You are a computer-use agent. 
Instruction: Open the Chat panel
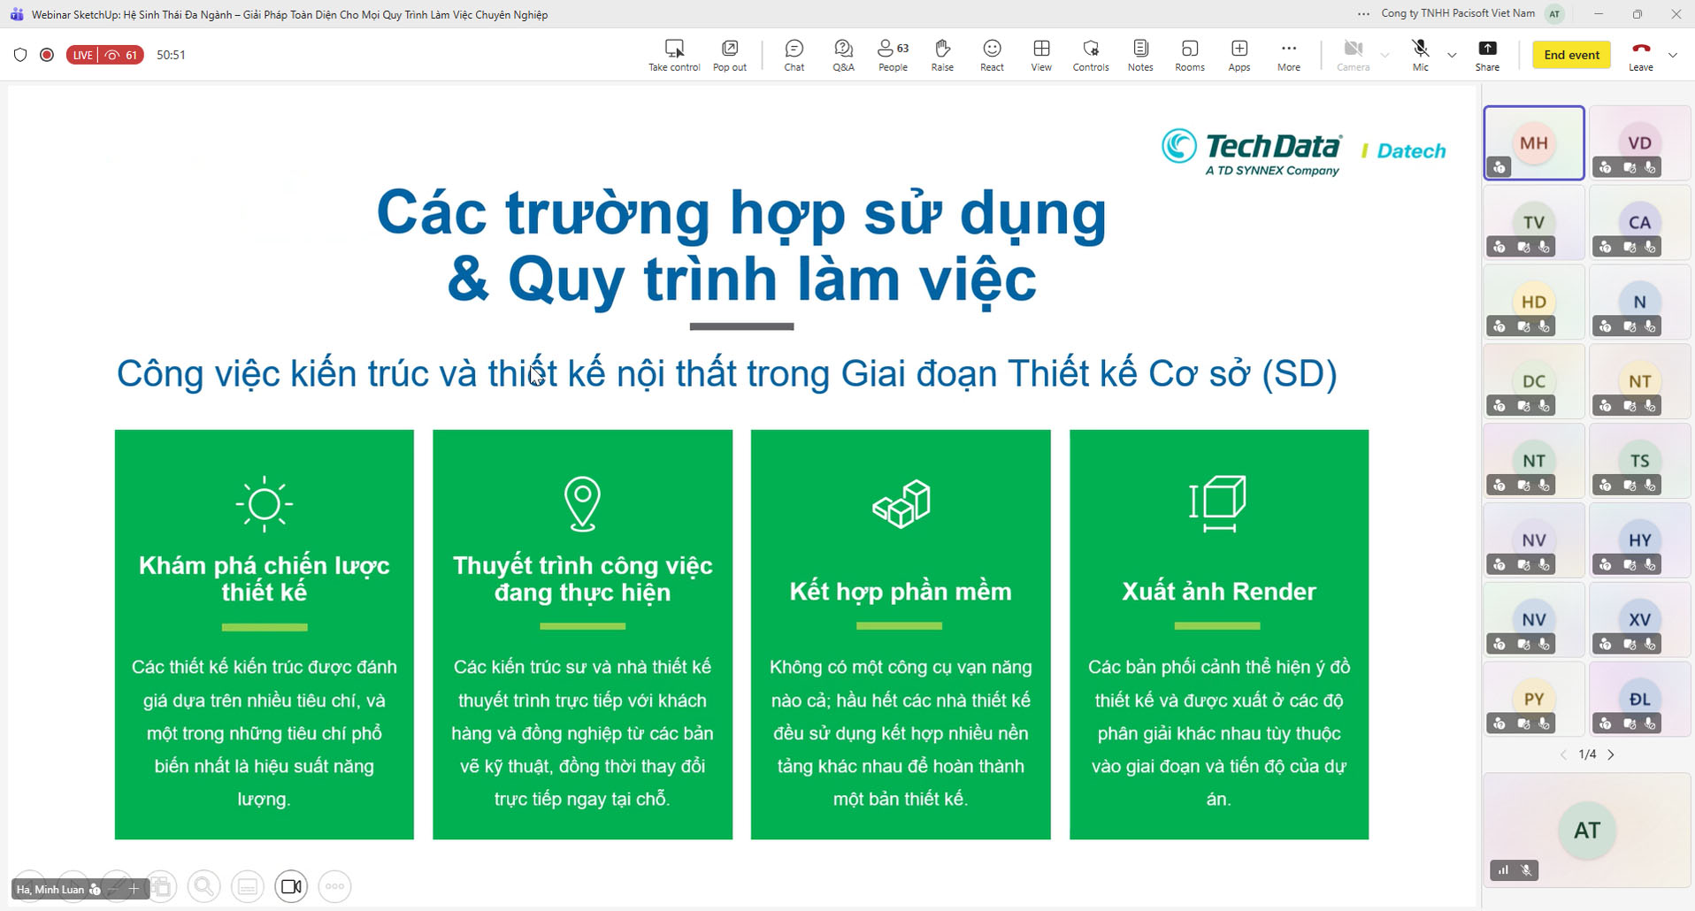coord(794,55)
